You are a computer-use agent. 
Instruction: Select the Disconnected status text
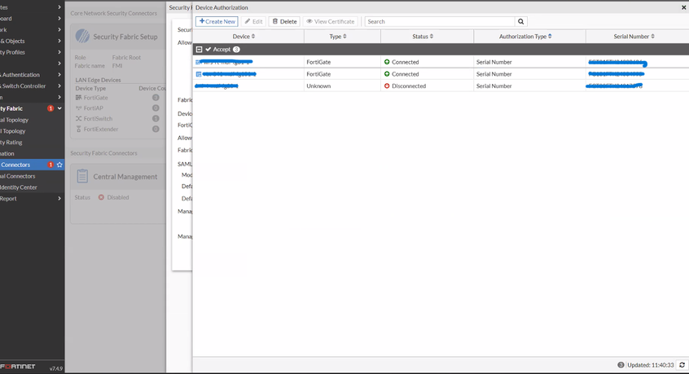click(x=409, y=86)
